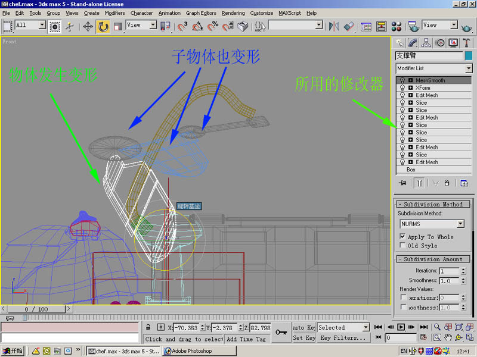Toggle Auto Key animation mode
This screenshot has height=357, width=477.
(x=303, y=328)
